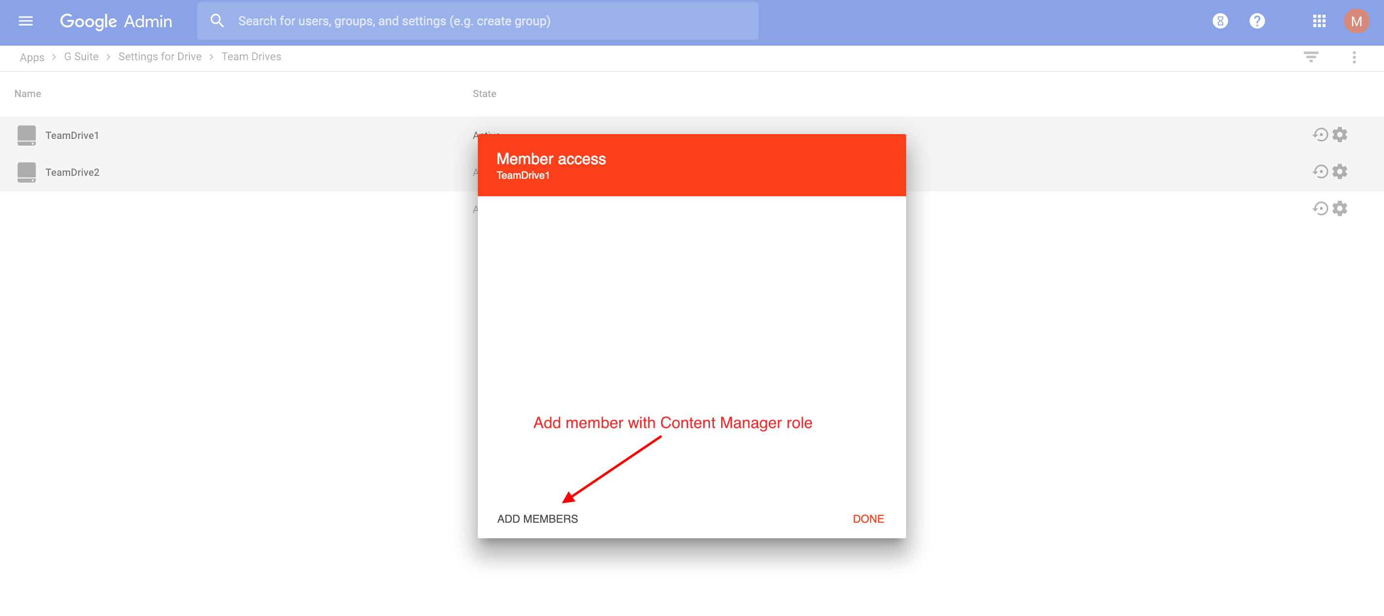Navigate to G Suite in breadcrumb
This screenshot has height=616, width=1384.
coord(81,56)
